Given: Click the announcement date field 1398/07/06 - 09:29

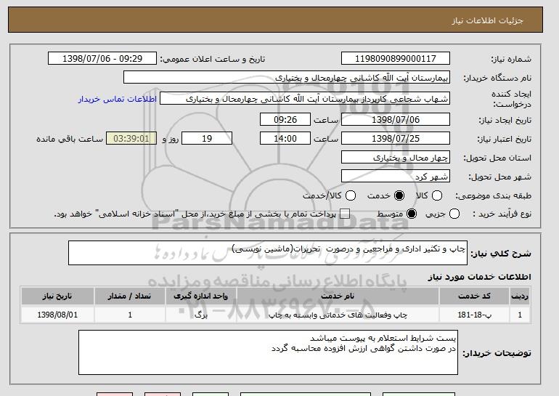Looking at the screenshot, I should tap(102, 59).
